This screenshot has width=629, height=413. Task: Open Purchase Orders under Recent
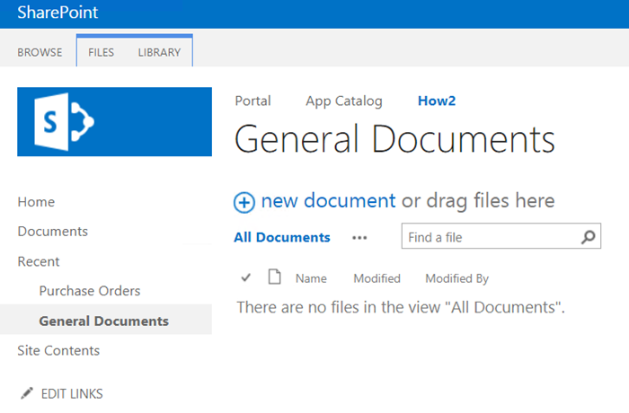(x=90, y=291)
